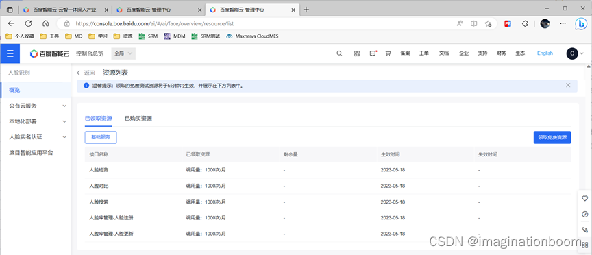Open the browser Extensions puzzle icon
This screenshot has width=592, height=255.
click(525, 23)
